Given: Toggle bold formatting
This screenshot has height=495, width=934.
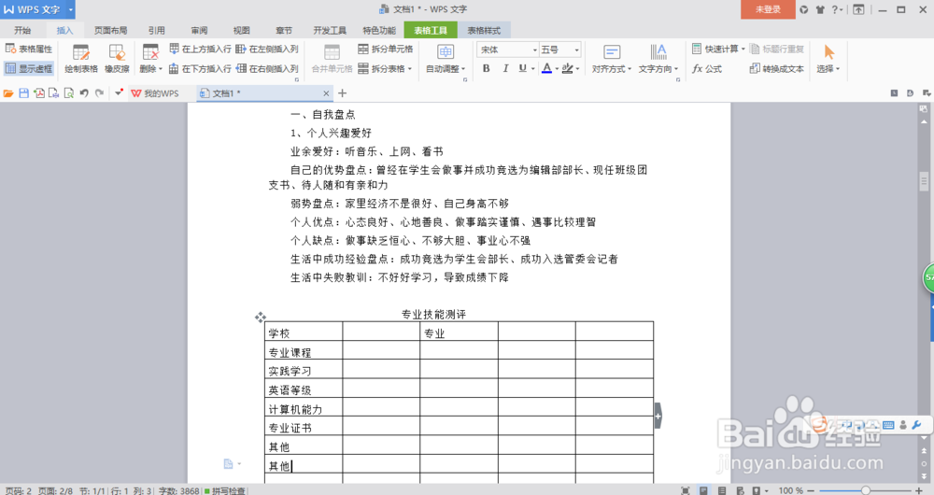Looking at the screenshot, I should [x=486, y=68].
